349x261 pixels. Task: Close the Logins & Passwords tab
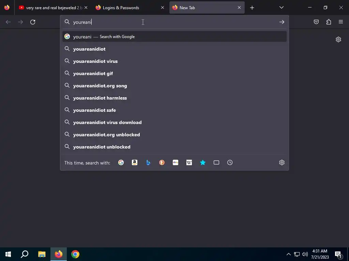tap(163, 7)
